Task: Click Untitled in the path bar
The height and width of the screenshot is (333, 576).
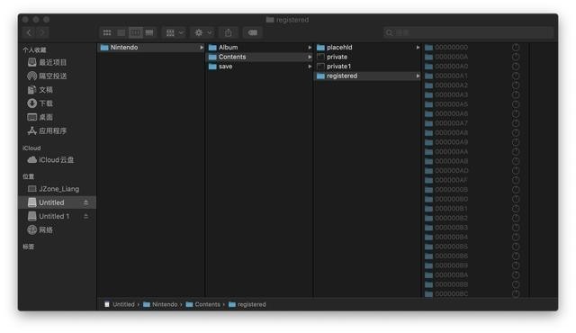Action: tap(120, 304)
